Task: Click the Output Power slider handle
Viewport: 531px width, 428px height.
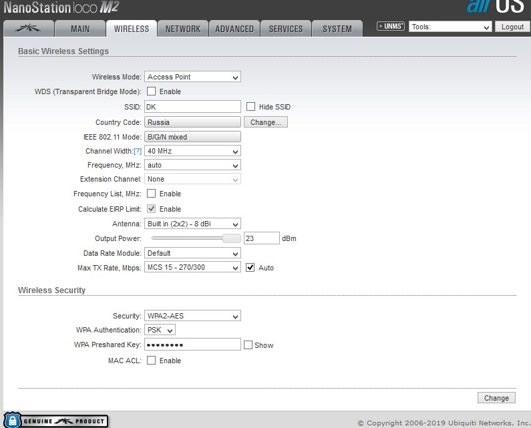Action: click(x=232, y=238)
